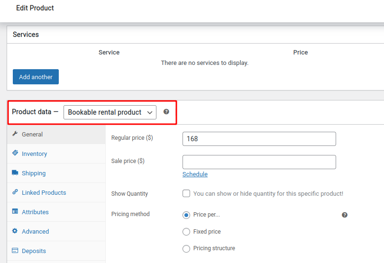The image size is (384, 263).
Task: Focus the empty Sale price field
Action: 259,162
